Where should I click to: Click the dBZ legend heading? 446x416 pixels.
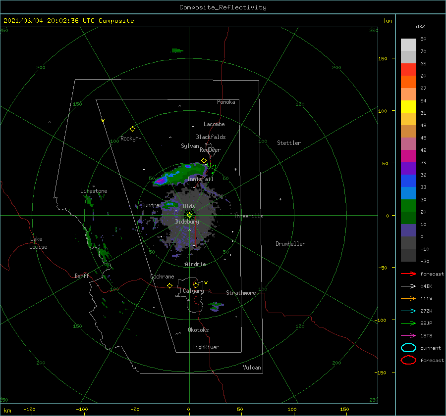point(420,26)
